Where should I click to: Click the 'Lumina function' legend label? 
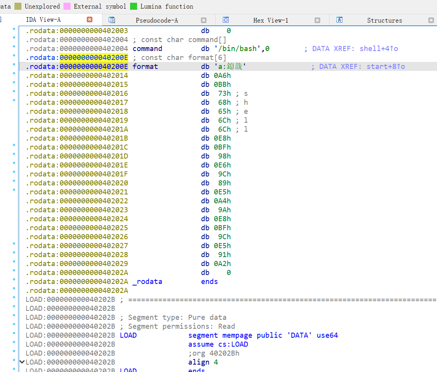pyautogui.click(x=167, y=6)
